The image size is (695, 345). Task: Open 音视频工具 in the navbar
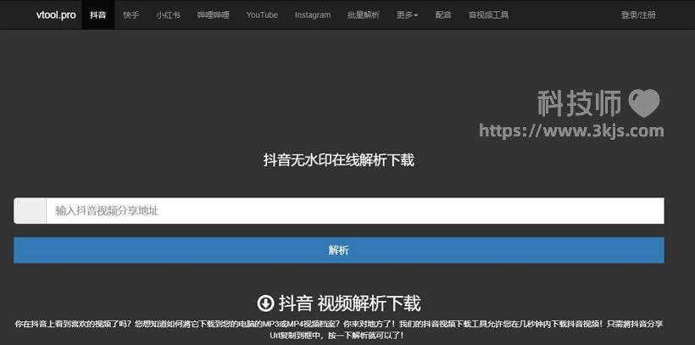pyautogui.click(x=488, y=14)
